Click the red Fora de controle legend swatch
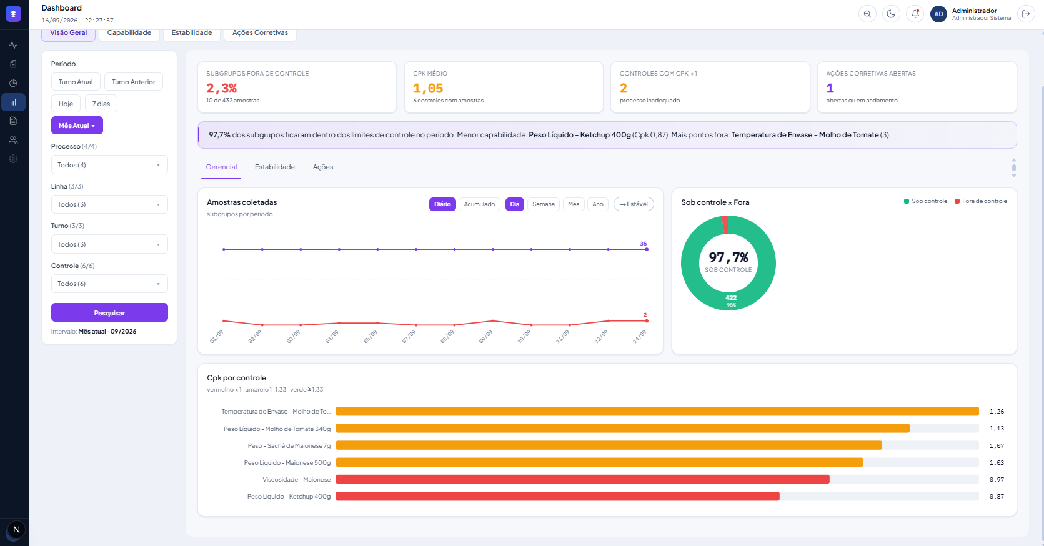This screenshot has width=1044, height=546. pos(957,201)
